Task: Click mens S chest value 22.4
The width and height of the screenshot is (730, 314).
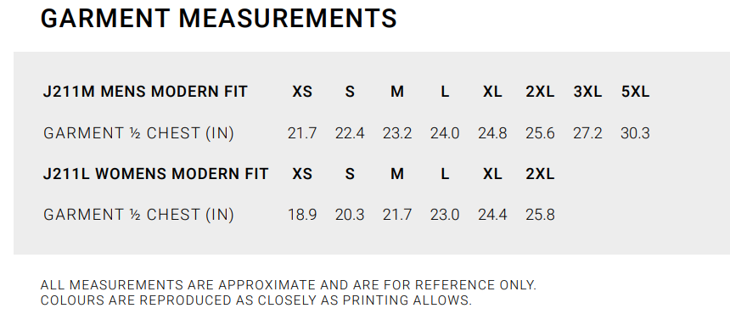Action: click(350, 133)
